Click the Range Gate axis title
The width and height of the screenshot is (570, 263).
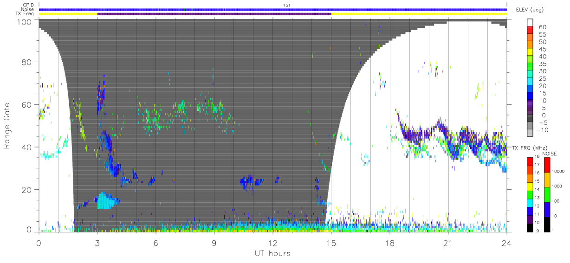pos(7,127)
